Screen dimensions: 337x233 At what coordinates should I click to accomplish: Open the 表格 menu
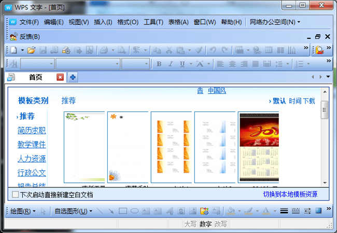click(178, 22)
